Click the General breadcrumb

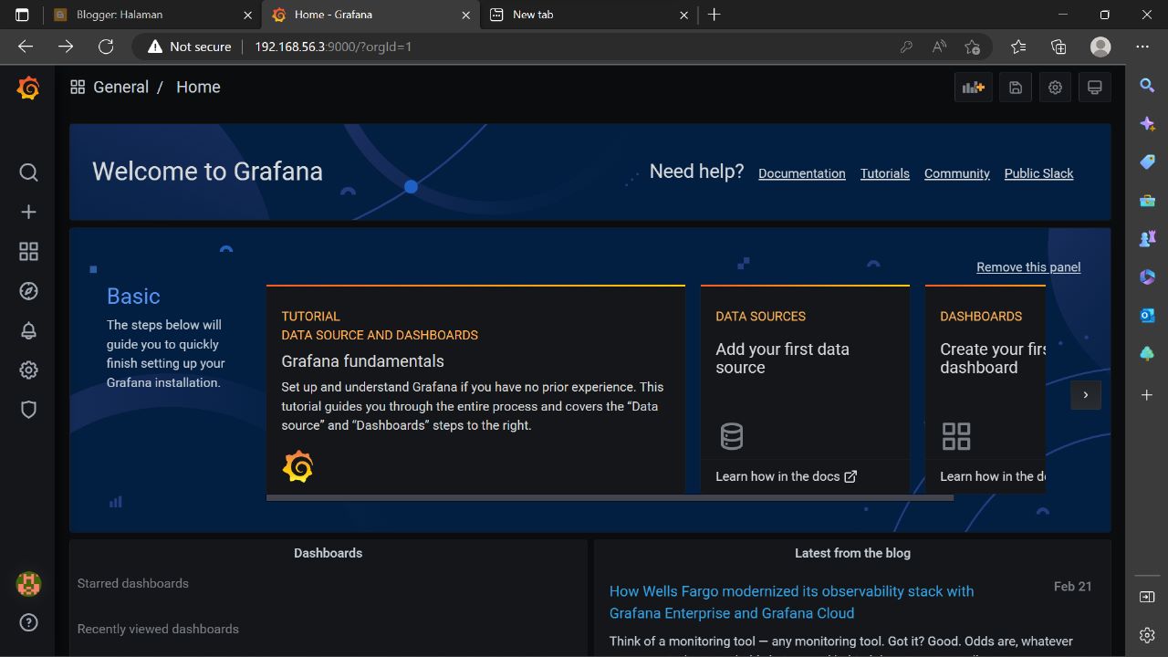[120, 87]
